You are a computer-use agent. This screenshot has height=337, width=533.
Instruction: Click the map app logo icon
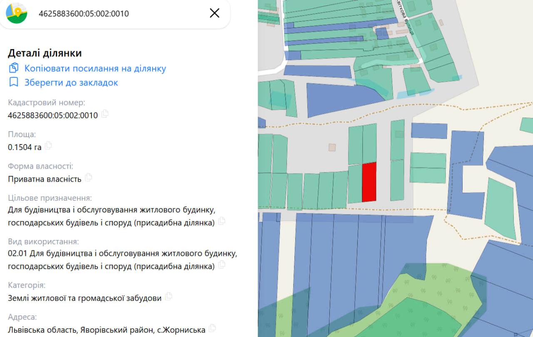(17, 13)
